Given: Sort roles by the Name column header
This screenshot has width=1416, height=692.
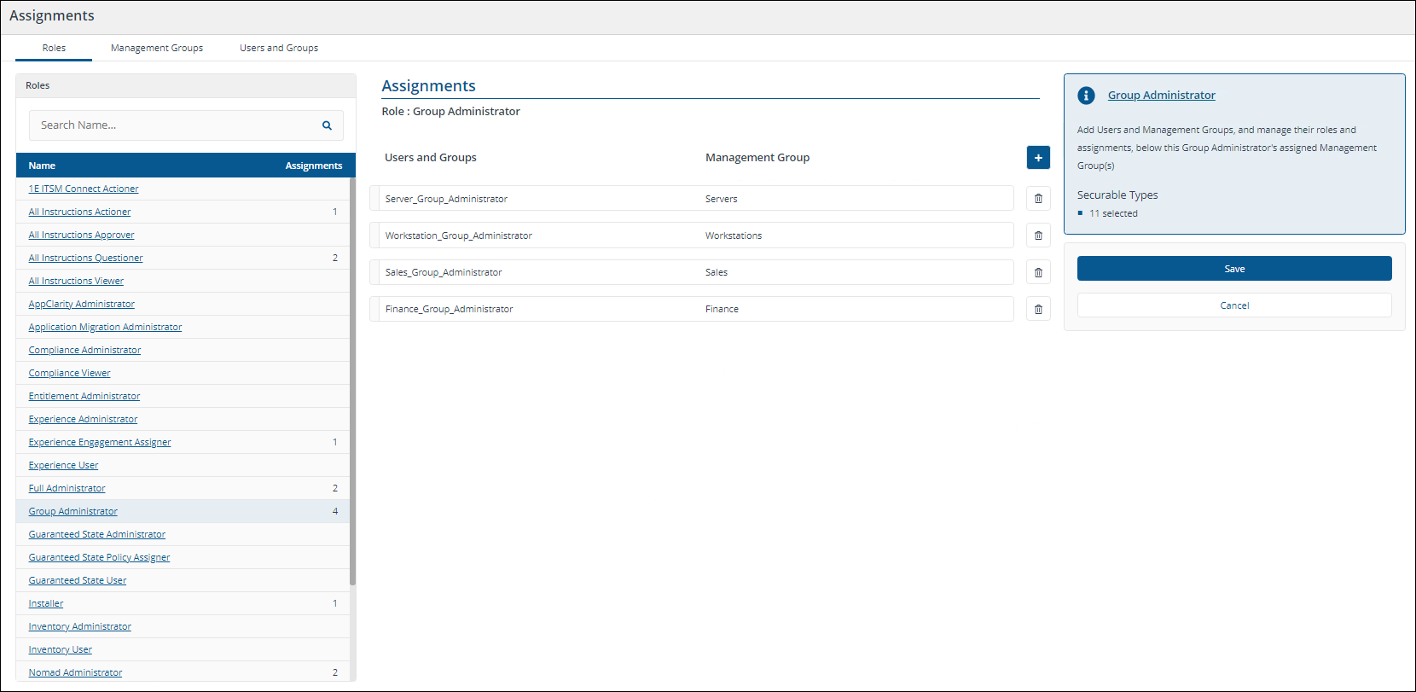Looking at the screenshot, I should tap(42, 166).
